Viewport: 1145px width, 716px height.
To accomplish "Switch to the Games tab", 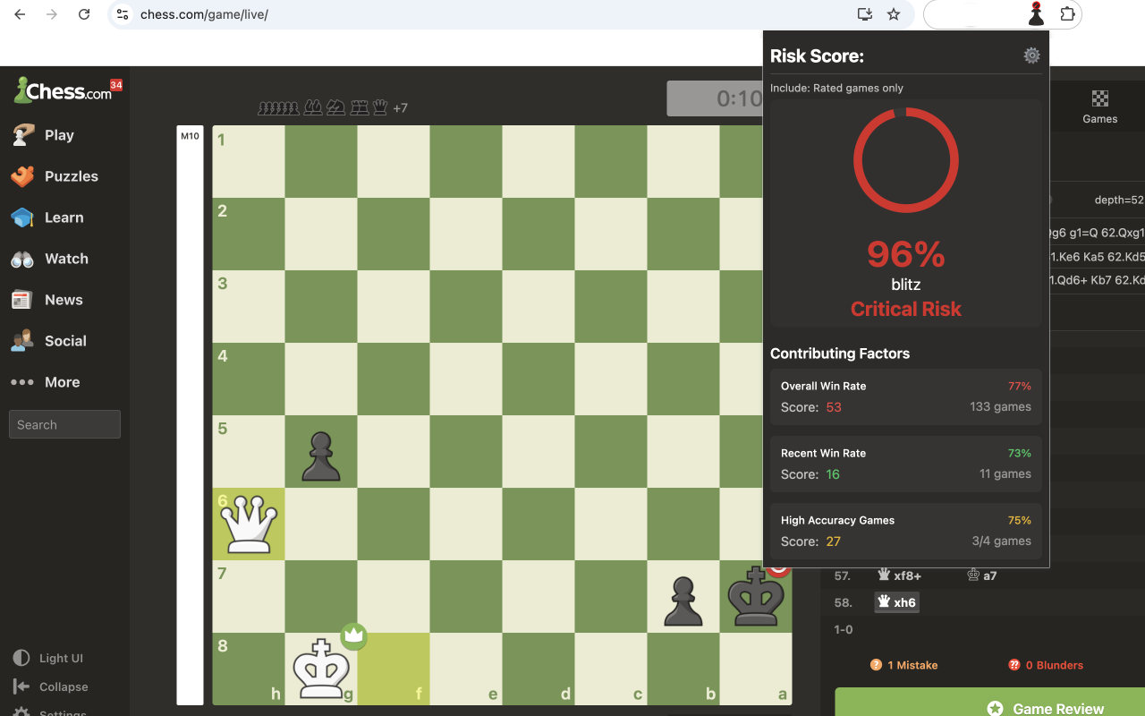I will [x=1099, y=106].
